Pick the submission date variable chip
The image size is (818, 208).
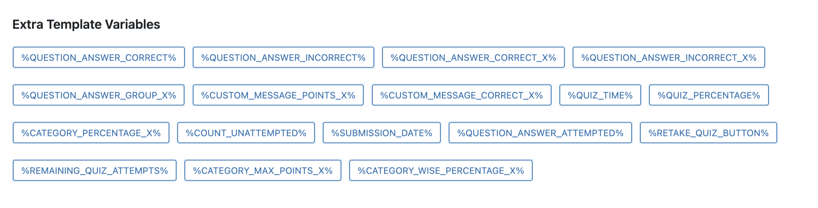coord(381,133)
